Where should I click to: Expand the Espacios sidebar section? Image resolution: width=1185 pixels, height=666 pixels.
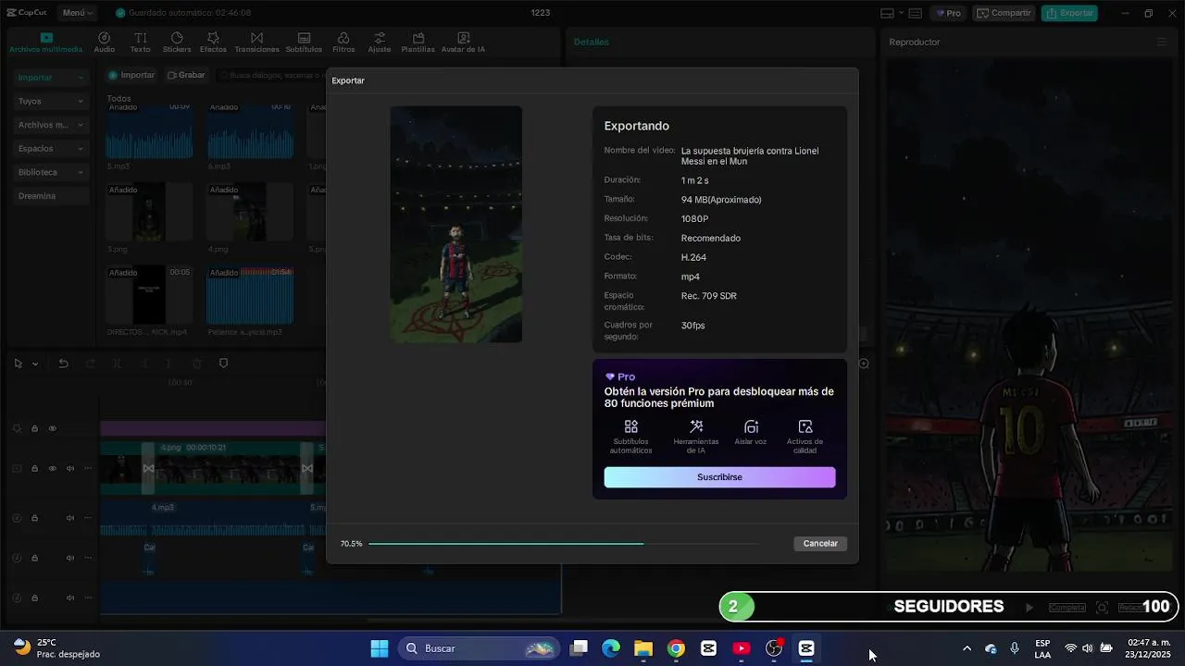point(51,148)
